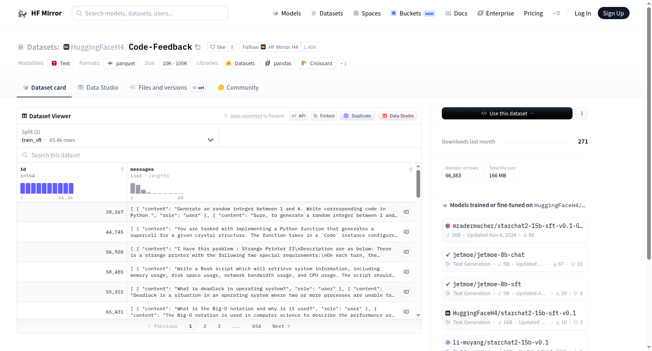The image size is (652, 351).
Task: Focus the search models, datasets, users field
Action: [x=150, y=13]
